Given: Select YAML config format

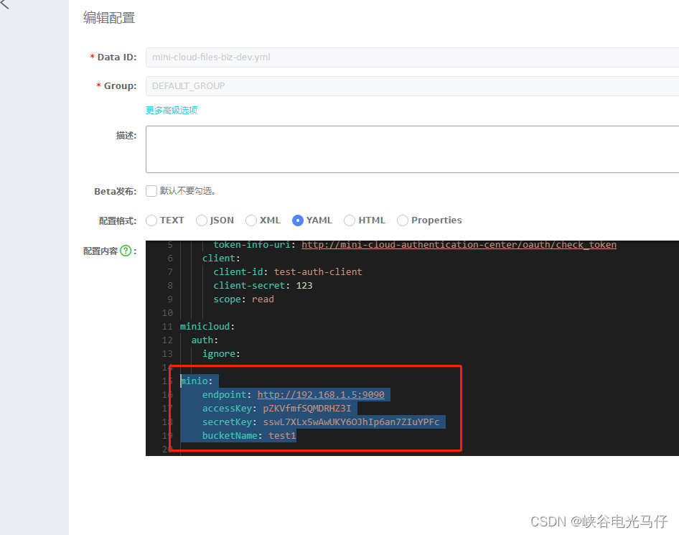Looking at the screenshot, I should tap(297, 220).
